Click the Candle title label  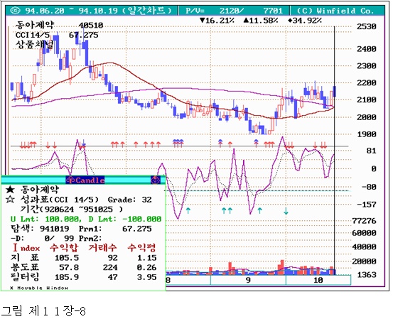[90, 180]
